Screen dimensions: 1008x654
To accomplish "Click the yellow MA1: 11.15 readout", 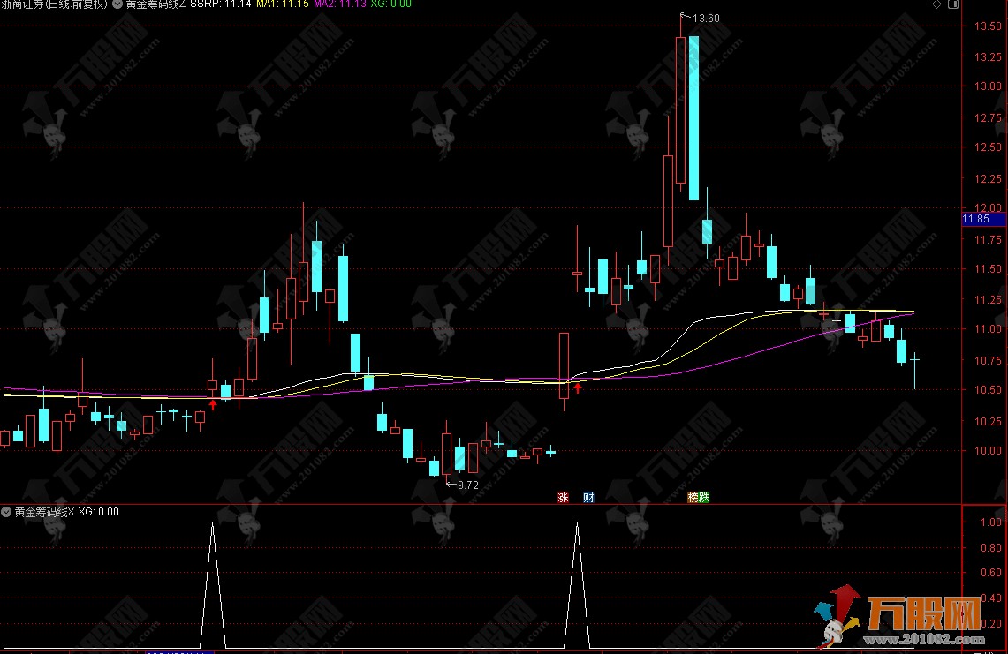I will [x=282, y=4].
